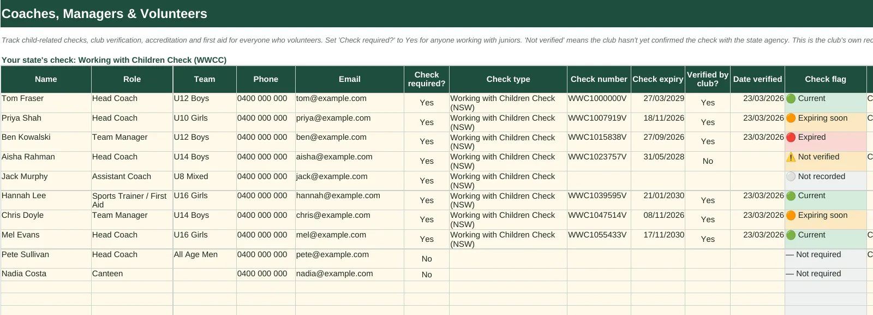Select check number WWC1023757V
Viewport: 873px width, 315px height.
(599, 161)
